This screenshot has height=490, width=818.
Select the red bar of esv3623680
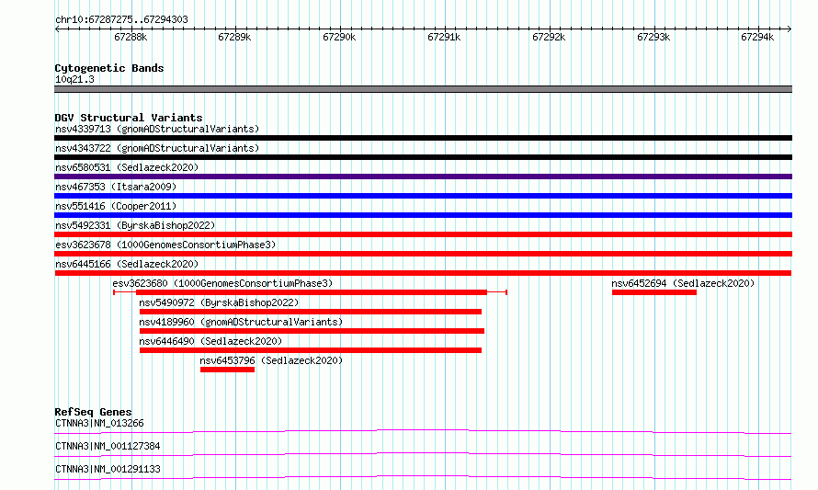tap(312, 292)
